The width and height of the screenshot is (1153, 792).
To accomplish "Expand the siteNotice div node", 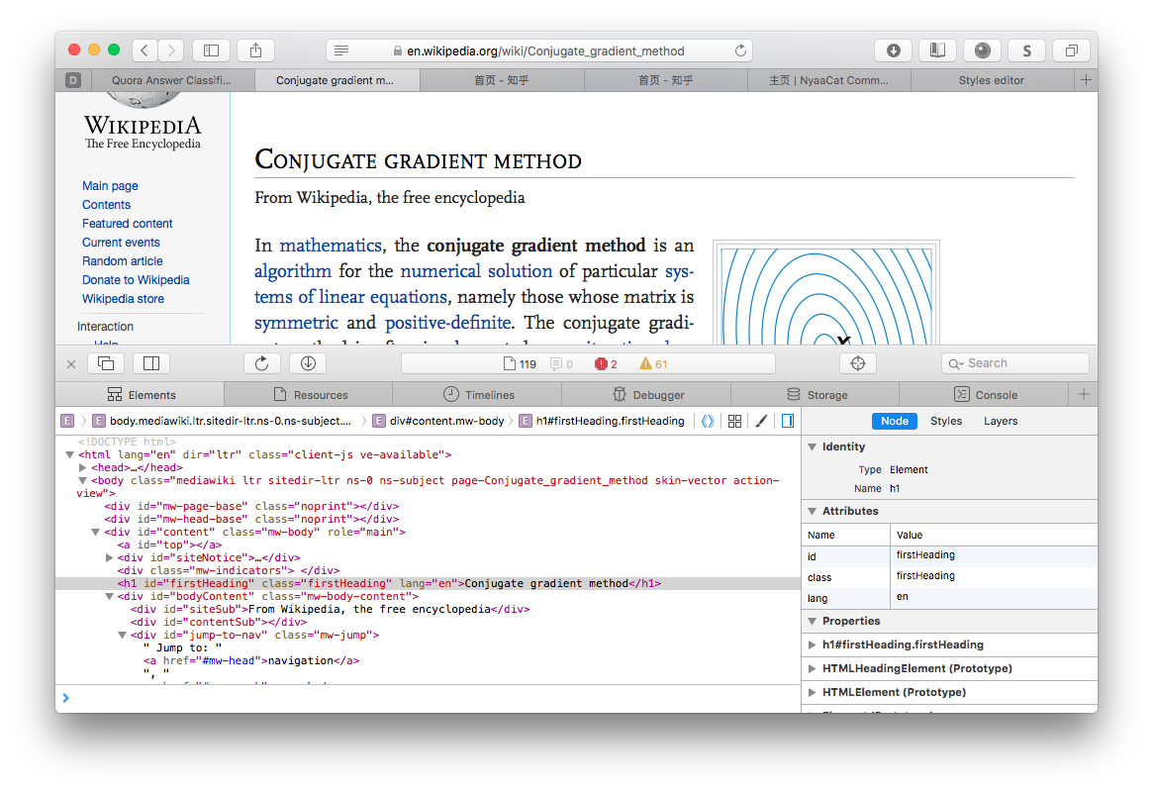I will click(x=109, y=557).
